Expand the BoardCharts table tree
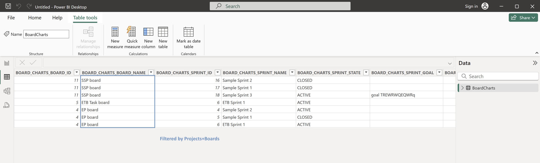 coord(462,88)
